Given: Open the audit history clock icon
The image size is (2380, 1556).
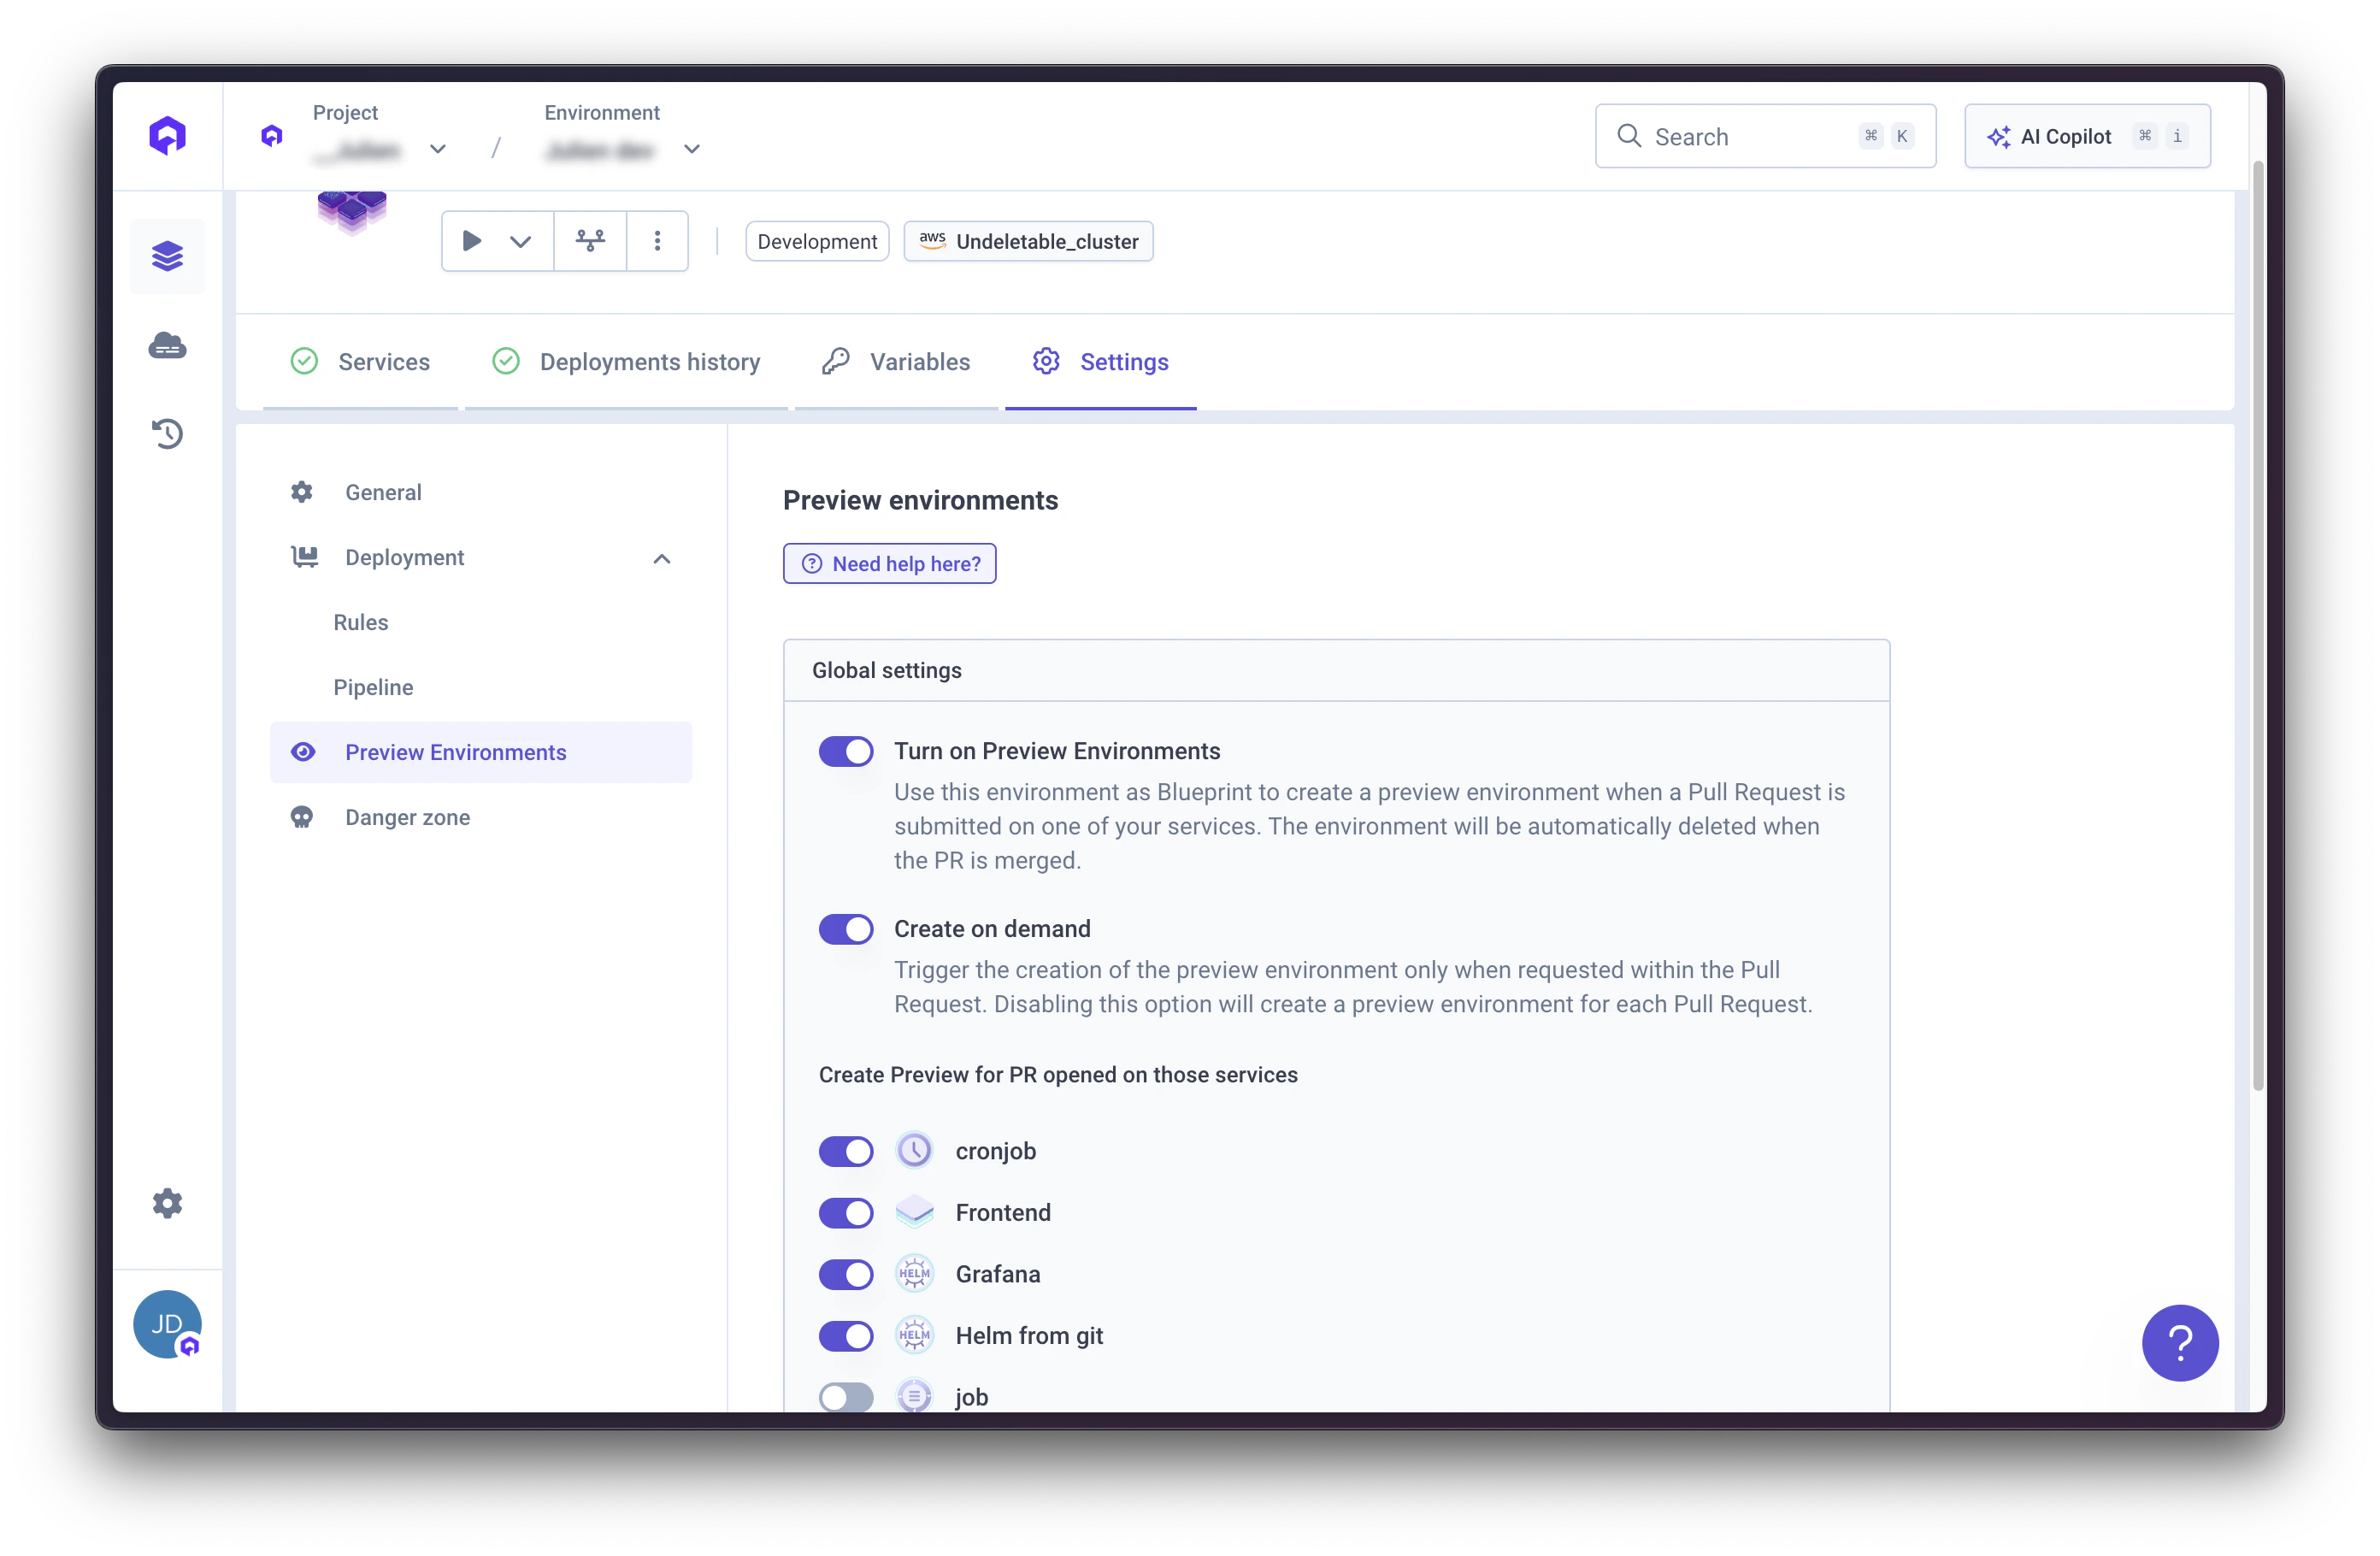Looking at the screenshot, I should point(167,433).
